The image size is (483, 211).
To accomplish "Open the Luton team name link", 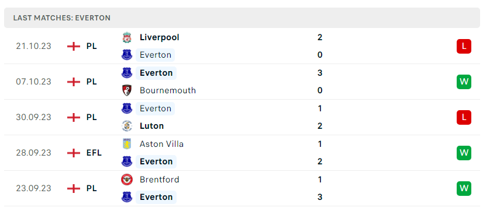I will 151,126.
